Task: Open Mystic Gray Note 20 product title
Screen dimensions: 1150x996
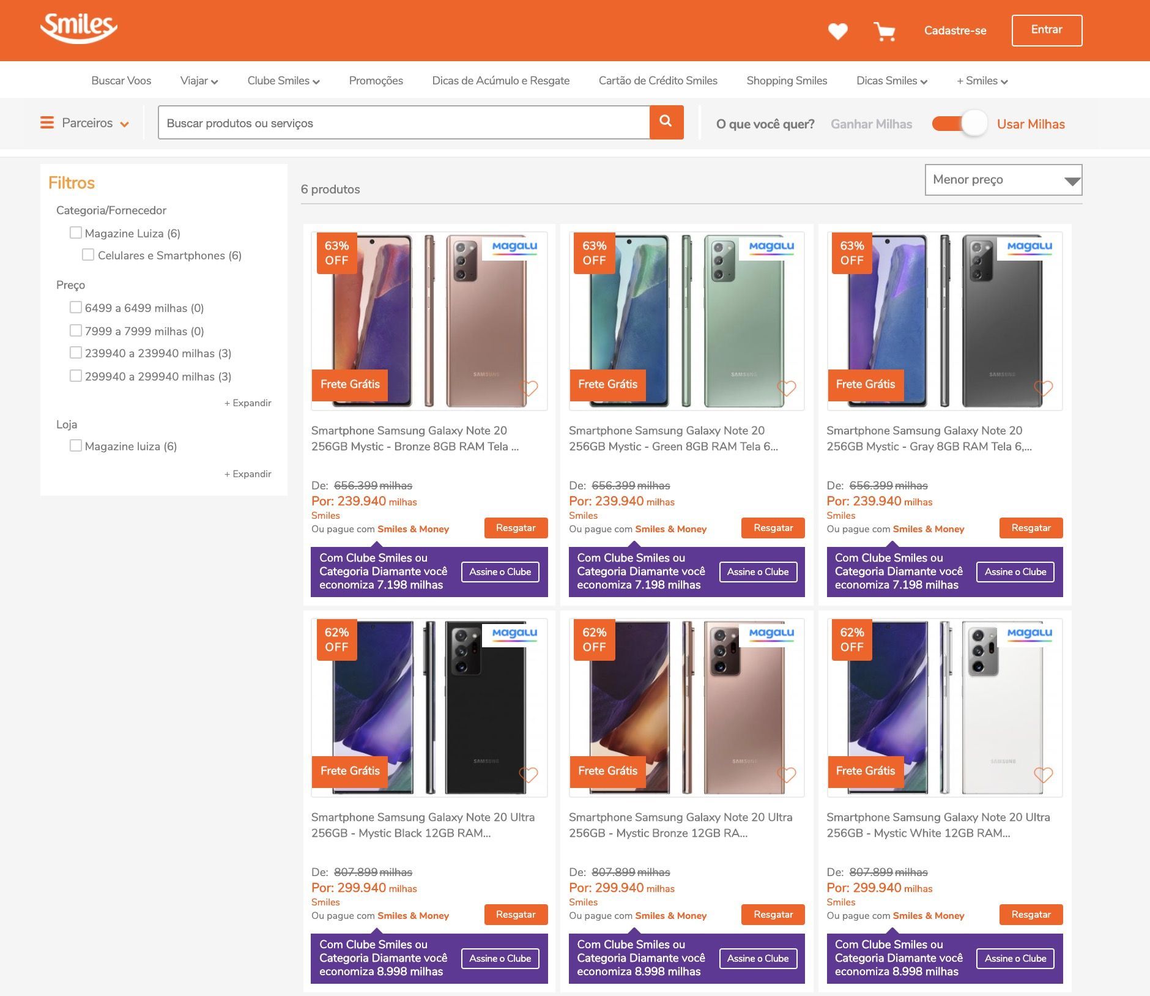Action: (929, 439)
